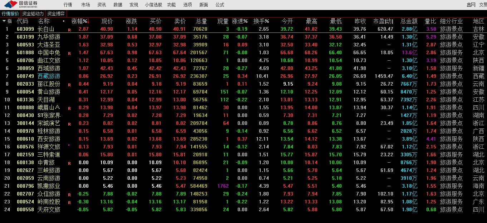
Task: Open the 选项 menu
Action: 187,5
